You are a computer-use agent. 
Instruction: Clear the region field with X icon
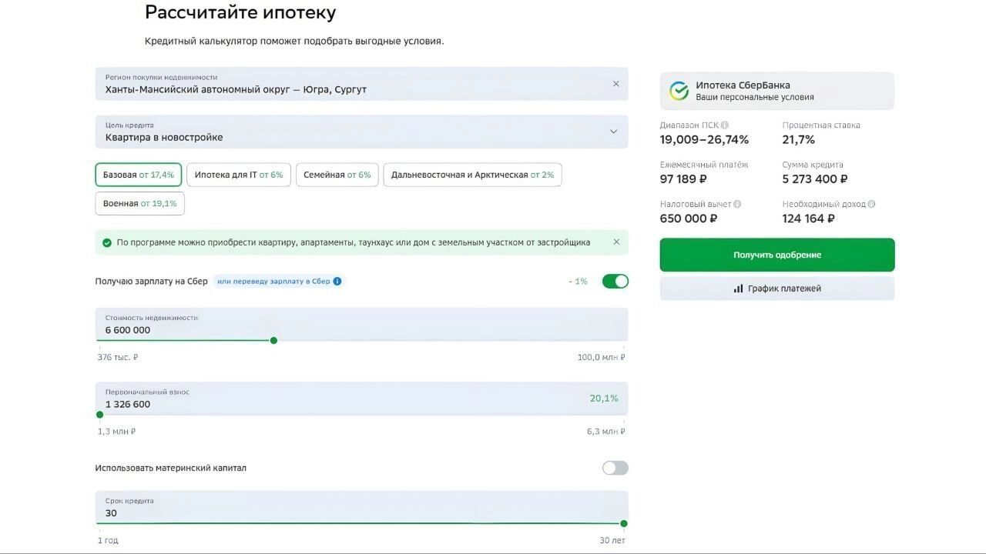pyautogui.click(x=615, y=84)
